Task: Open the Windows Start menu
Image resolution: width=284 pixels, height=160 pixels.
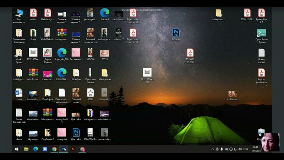Action: pos(17,149)
